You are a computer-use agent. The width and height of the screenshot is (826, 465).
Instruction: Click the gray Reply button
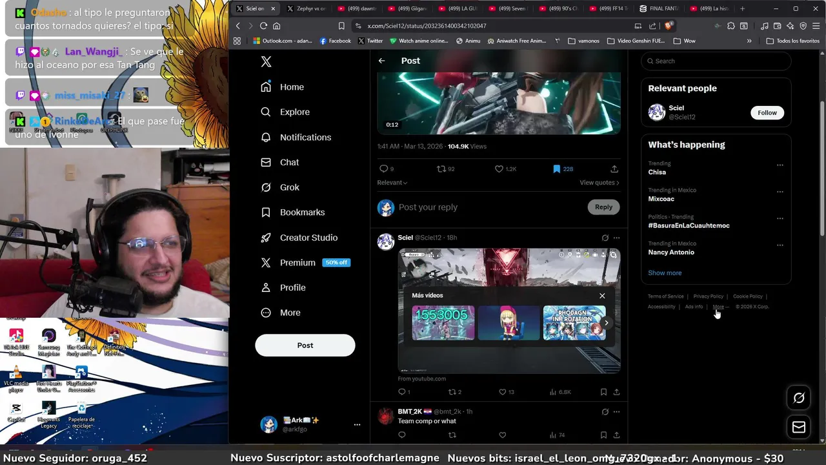pos(603,207)
